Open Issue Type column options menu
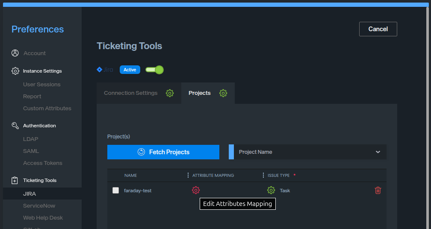The image size is (431, 229). click(263, 176)
